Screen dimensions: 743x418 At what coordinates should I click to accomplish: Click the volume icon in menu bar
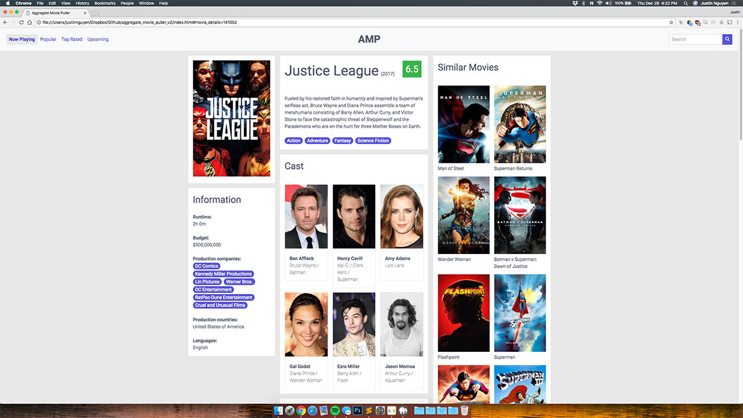(609, 3)
